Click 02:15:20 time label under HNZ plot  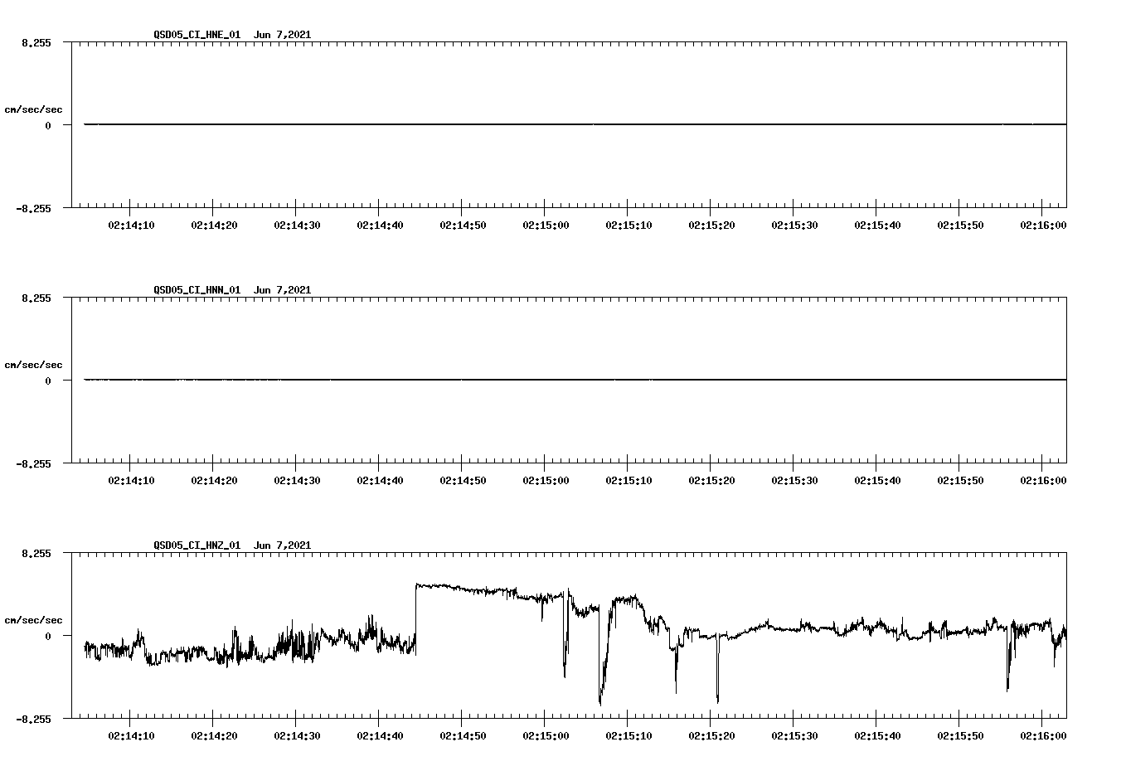711,736
